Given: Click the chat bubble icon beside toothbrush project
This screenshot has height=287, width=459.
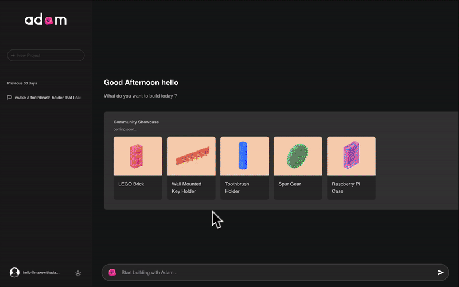Looking at the screenshot, I should [x=10, y=98].
